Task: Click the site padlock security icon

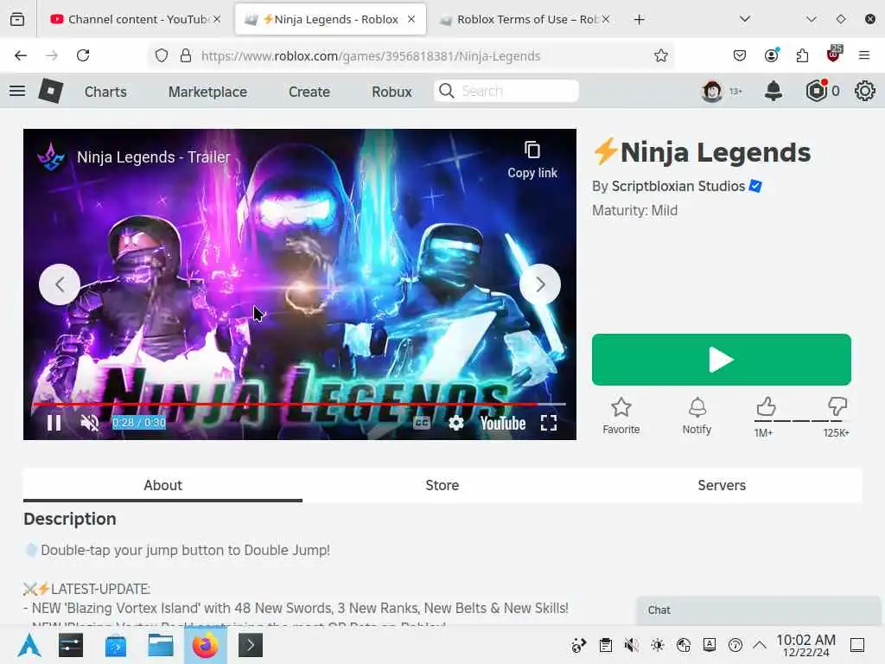Action: click(185, 55)
